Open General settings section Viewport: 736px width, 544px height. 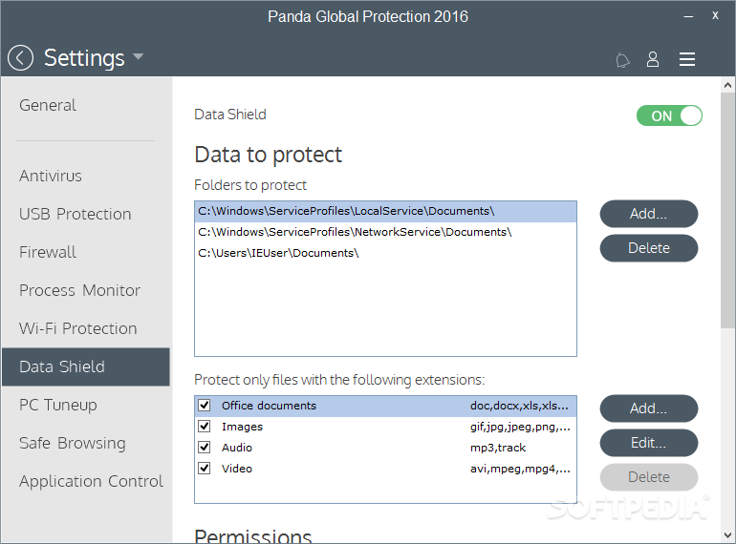pyautogui.click(x=48, y=105)
